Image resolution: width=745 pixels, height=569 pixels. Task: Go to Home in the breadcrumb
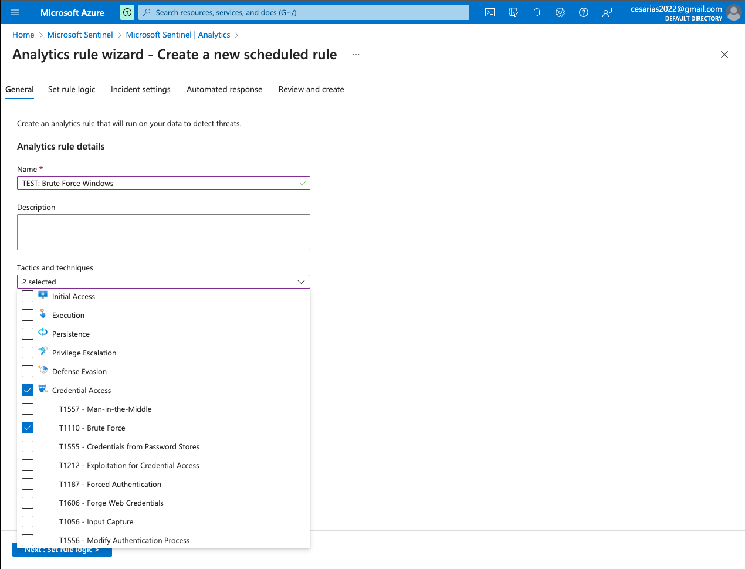click(x=23, y=35)
